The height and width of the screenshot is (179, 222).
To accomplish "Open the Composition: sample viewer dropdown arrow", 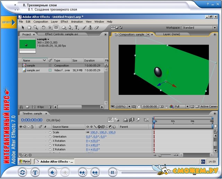I will pyautogui.click(x=148, y=34).
